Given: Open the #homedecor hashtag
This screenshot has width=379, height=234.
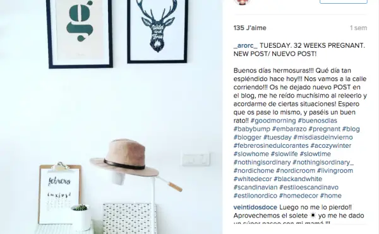Looking at the screenshot, I should pos(299,196).
